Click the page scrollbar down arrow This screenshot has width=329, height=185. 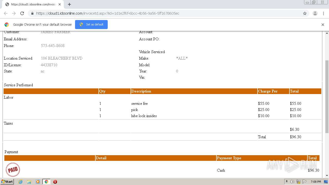click(327, 175)
